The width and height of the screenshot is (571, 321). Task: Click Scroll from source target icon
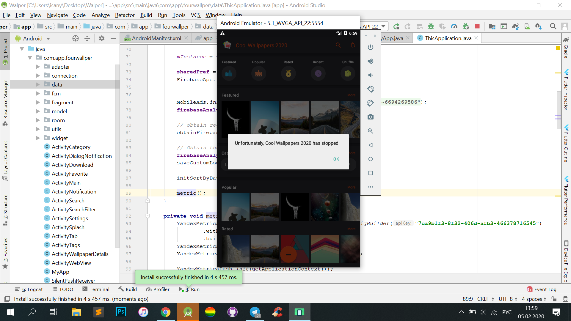[x=76, y=38]
